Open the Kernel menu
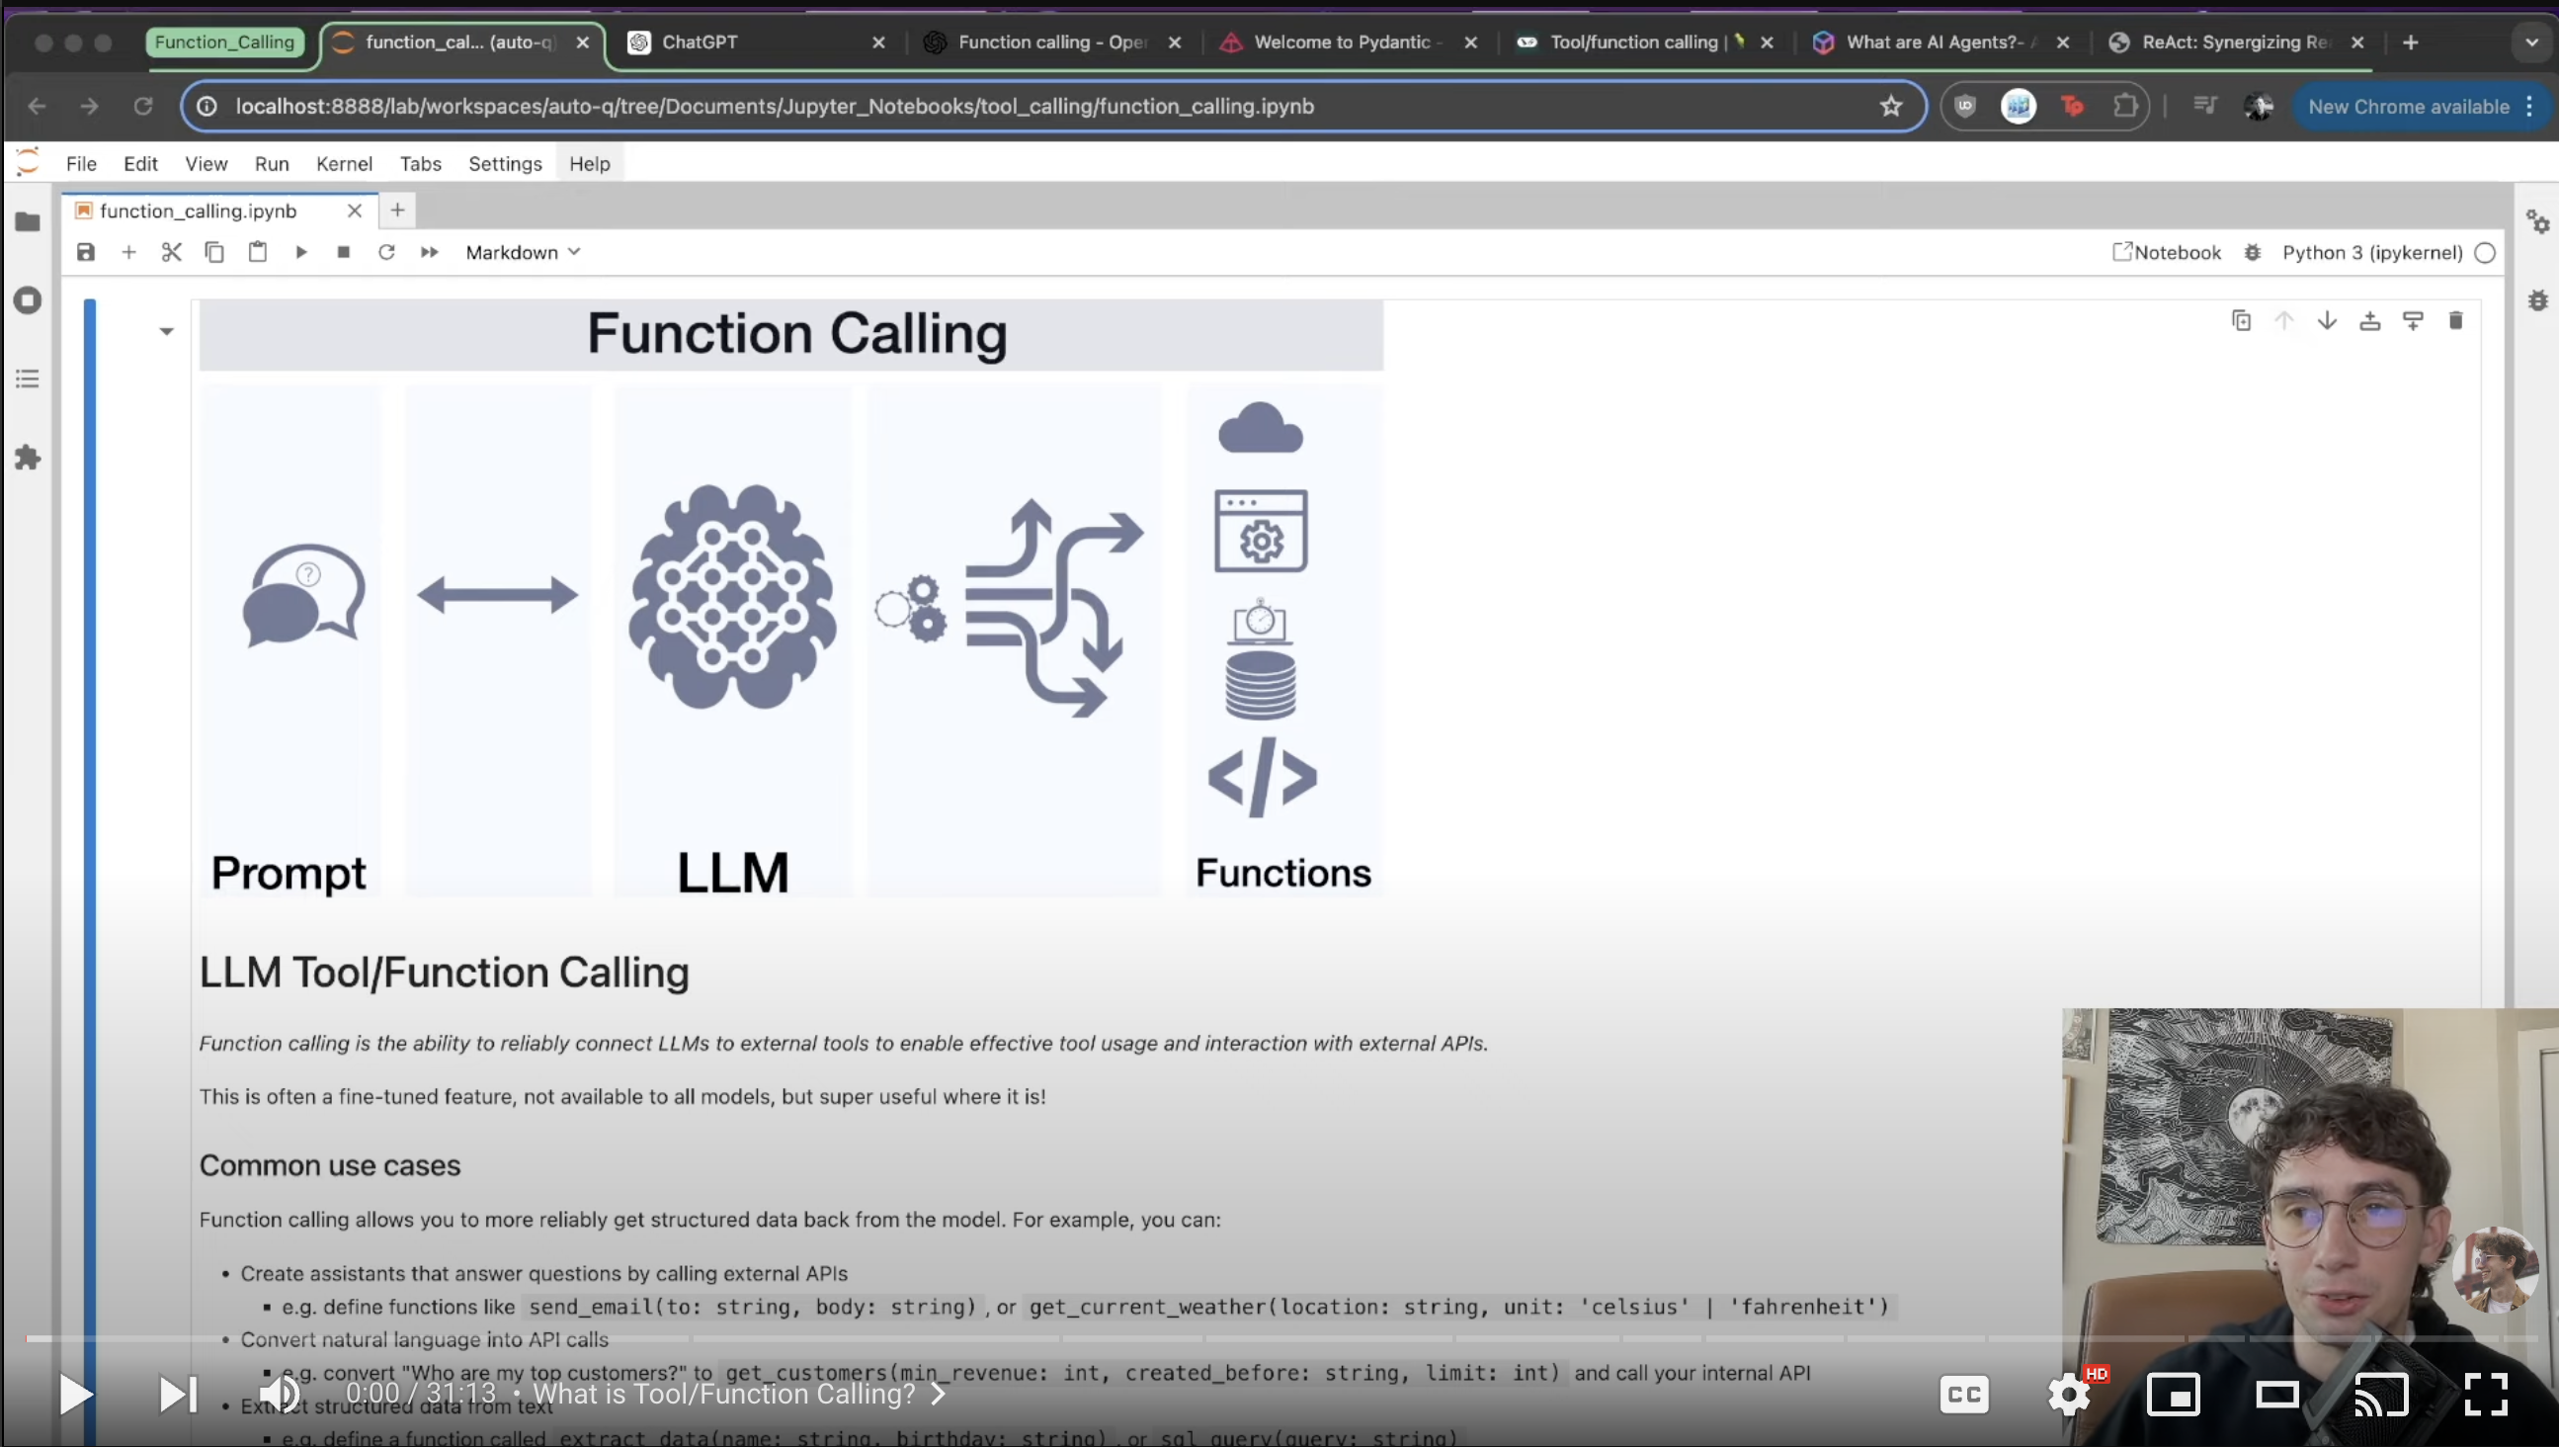Viewport: 2559px width, 1447px height. pyautogui.click(x=344, y=164)
